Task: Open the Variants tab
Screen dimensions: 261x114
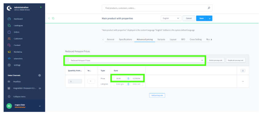Action: 161,40
